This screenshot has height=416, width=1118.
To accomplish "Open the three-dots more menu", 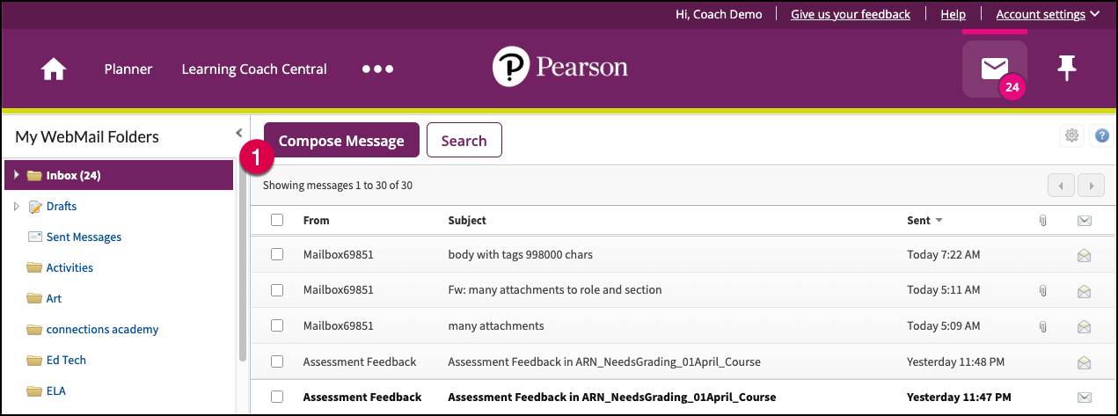I will [x=377, y=69].
